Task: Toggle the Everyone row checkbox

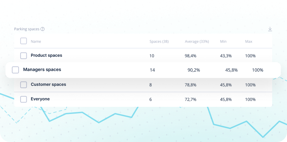Action: (x=23, y=99)
